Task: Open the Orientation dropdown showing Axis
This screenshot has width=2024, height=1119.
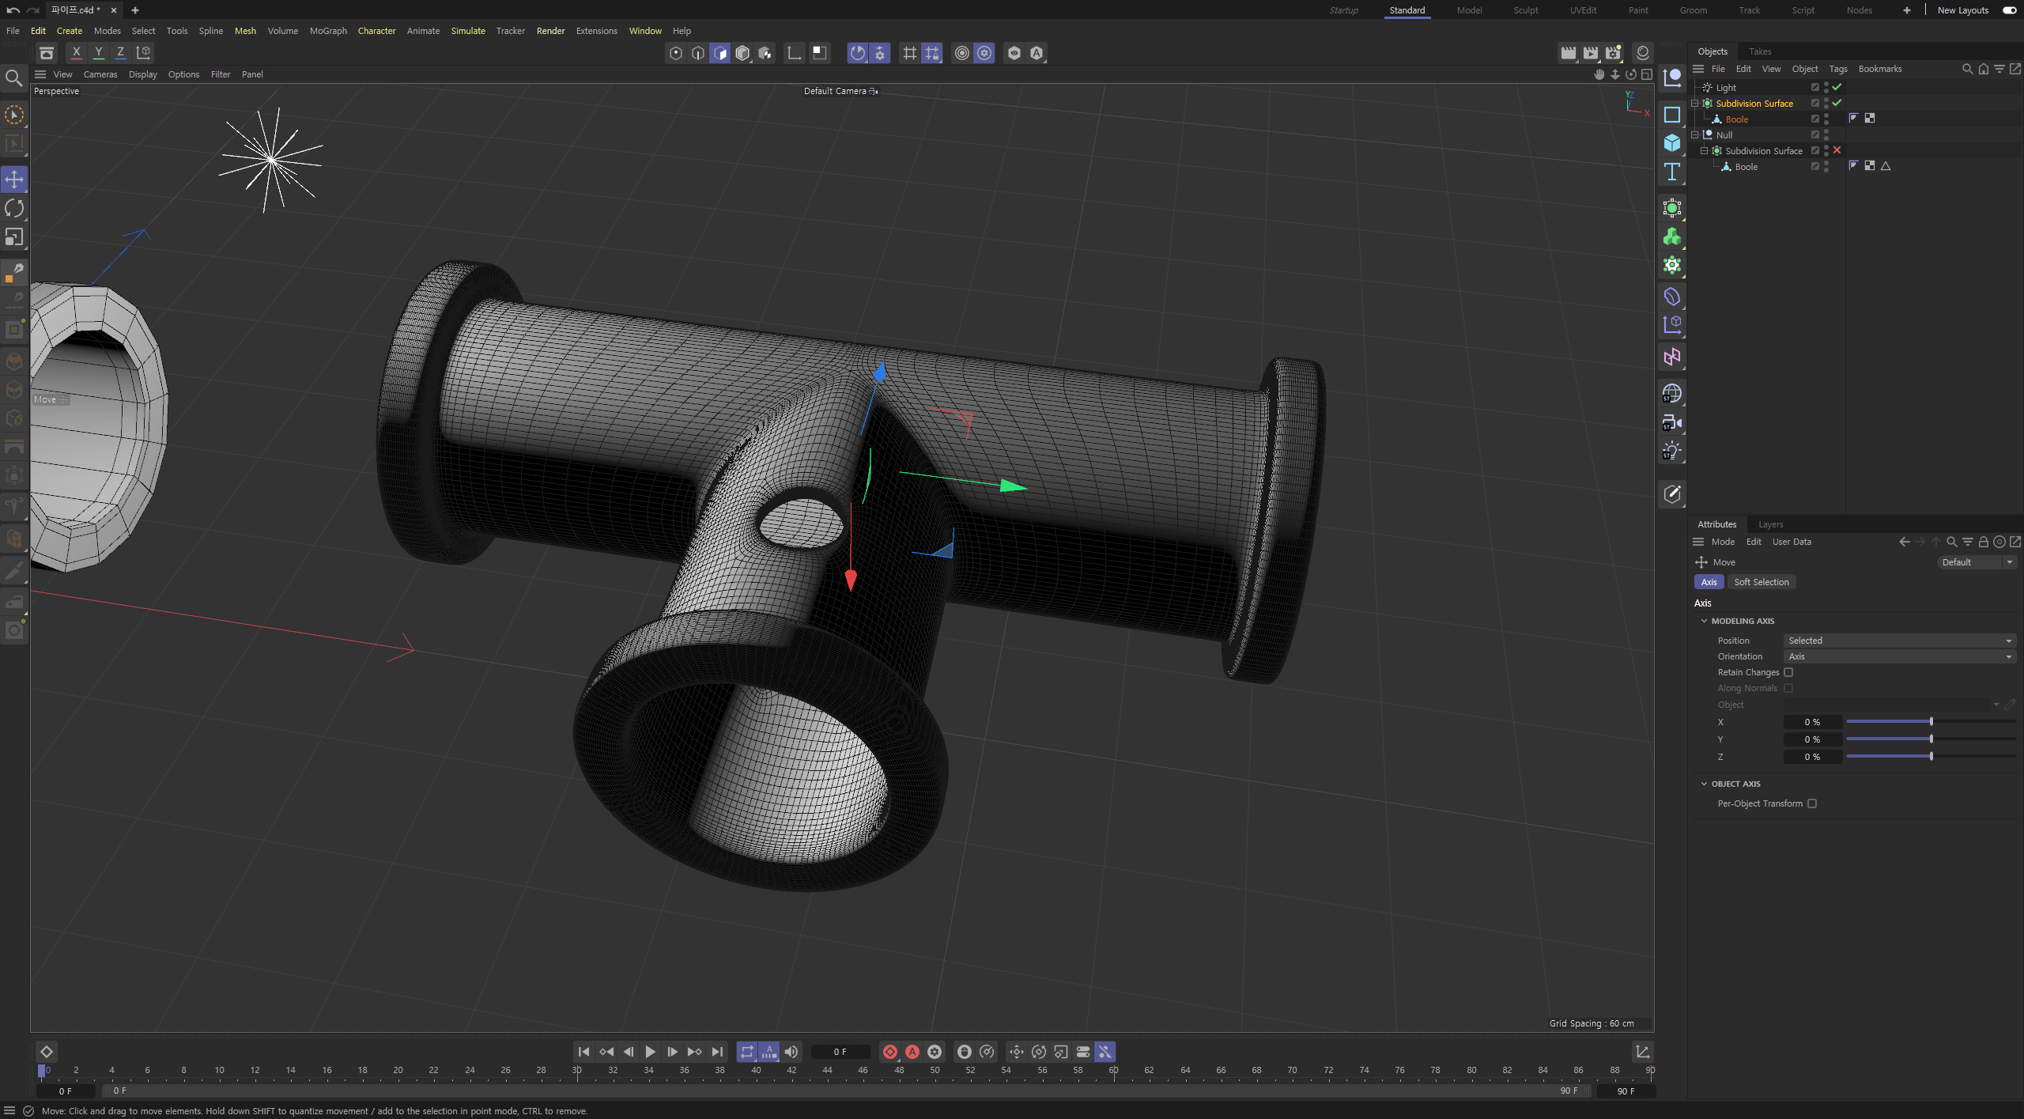Action: click(1900, 656)
